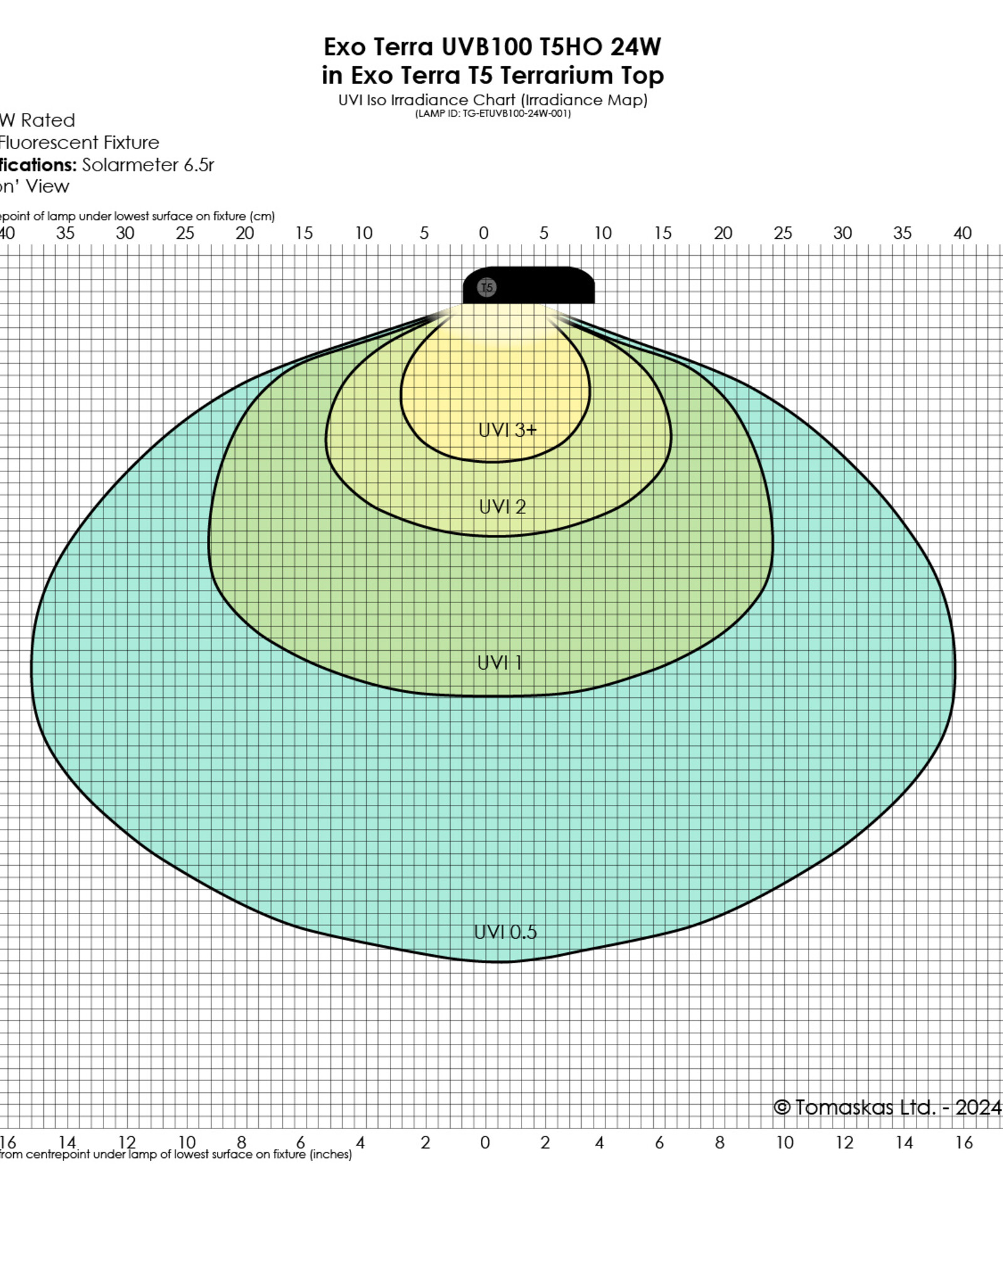
Task: Click the UVI 1 zone label
Action: click(x=500, y=663)
